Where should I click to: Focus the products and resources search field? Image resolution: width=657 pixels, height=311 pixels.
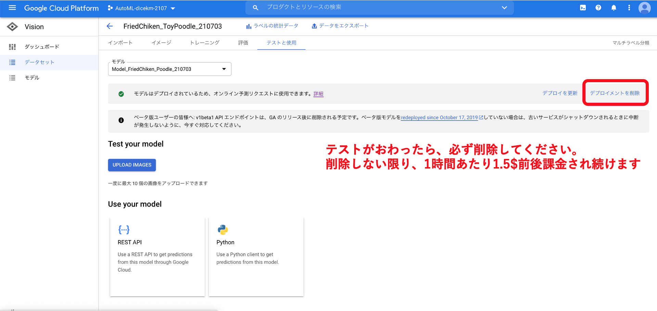pos(379,8)
